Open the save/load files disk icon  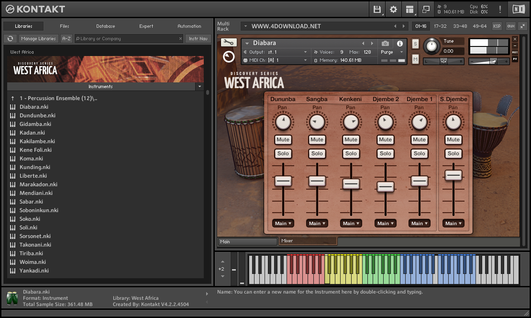[377, 9]
